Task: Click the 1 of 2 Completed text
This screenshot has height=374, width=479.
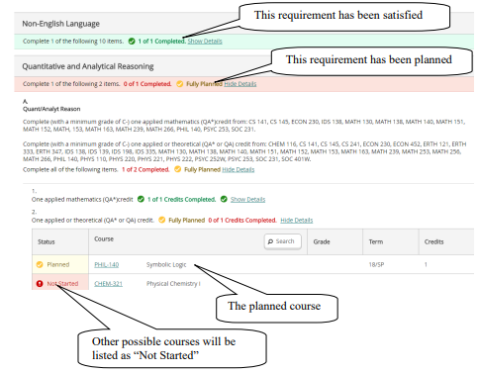Action: tap(145, 170)
